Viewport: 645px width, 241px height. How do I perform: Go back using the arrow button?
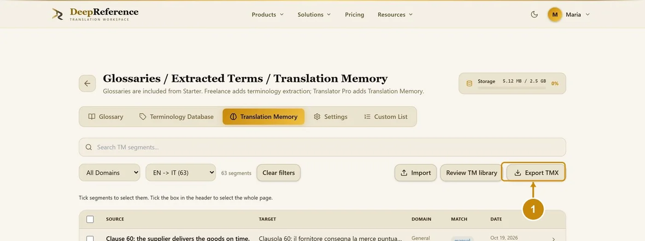[87, 83]
